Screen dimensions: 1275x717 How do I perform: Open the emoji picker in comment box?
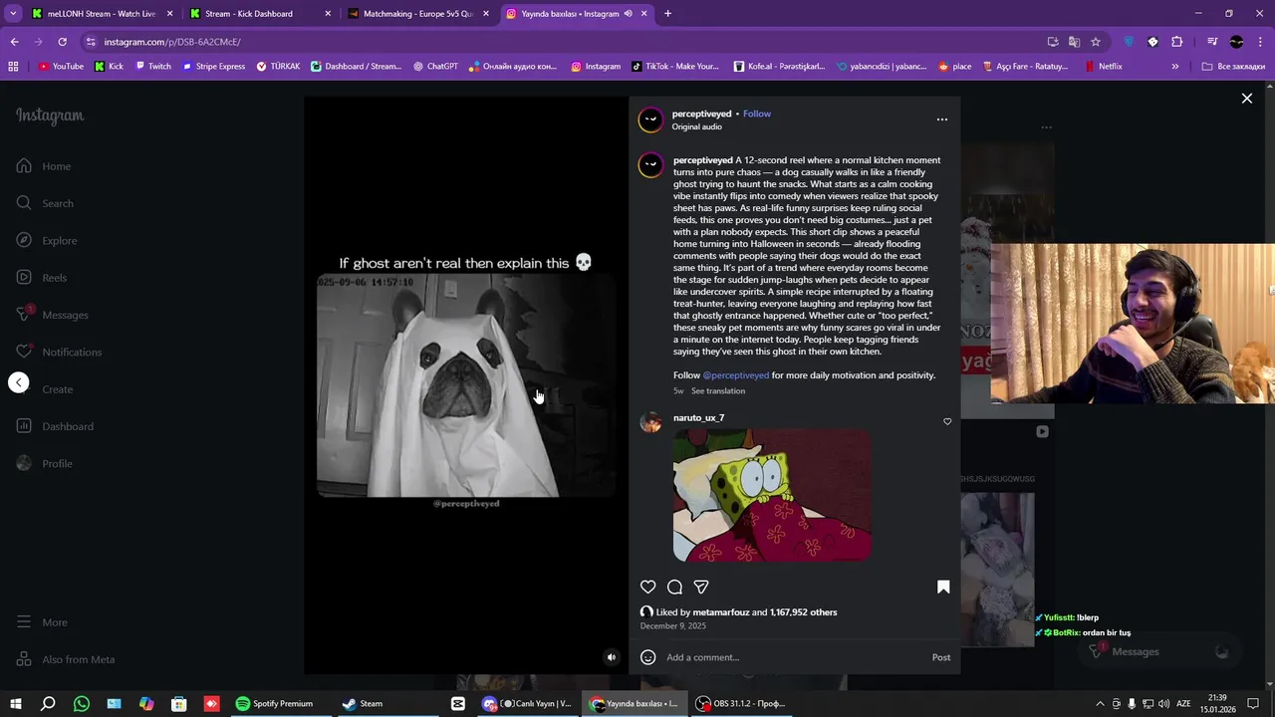click(647, 657)
